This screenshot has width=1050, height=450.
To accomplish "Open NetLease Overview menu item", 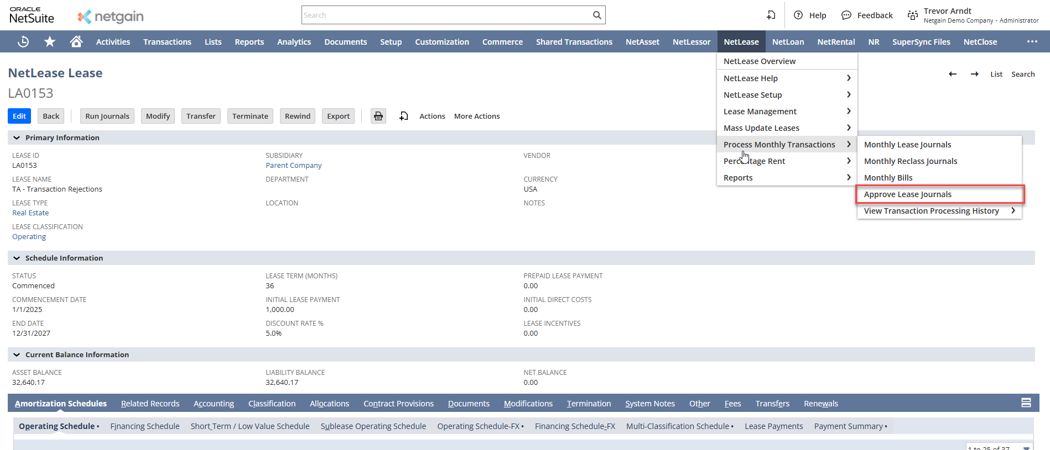I will point(787,61).
